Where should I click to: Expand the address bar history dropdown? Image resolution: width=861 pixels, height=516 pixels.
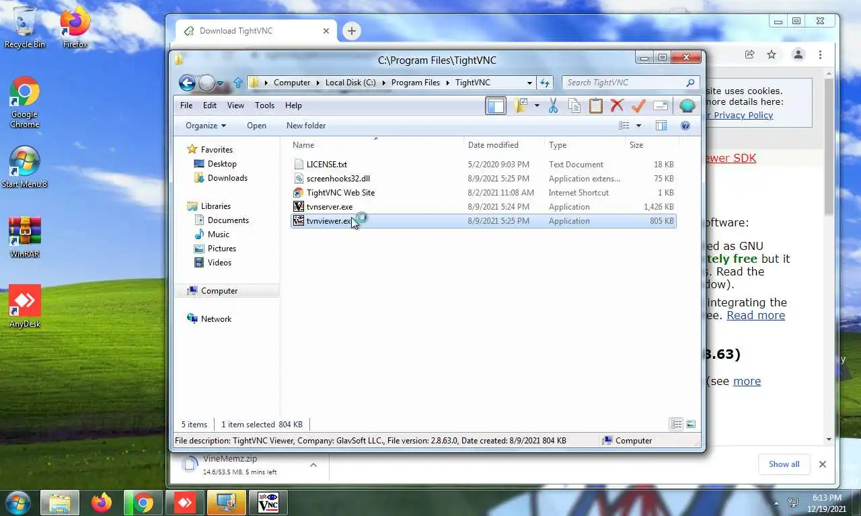tap(529, 83)
